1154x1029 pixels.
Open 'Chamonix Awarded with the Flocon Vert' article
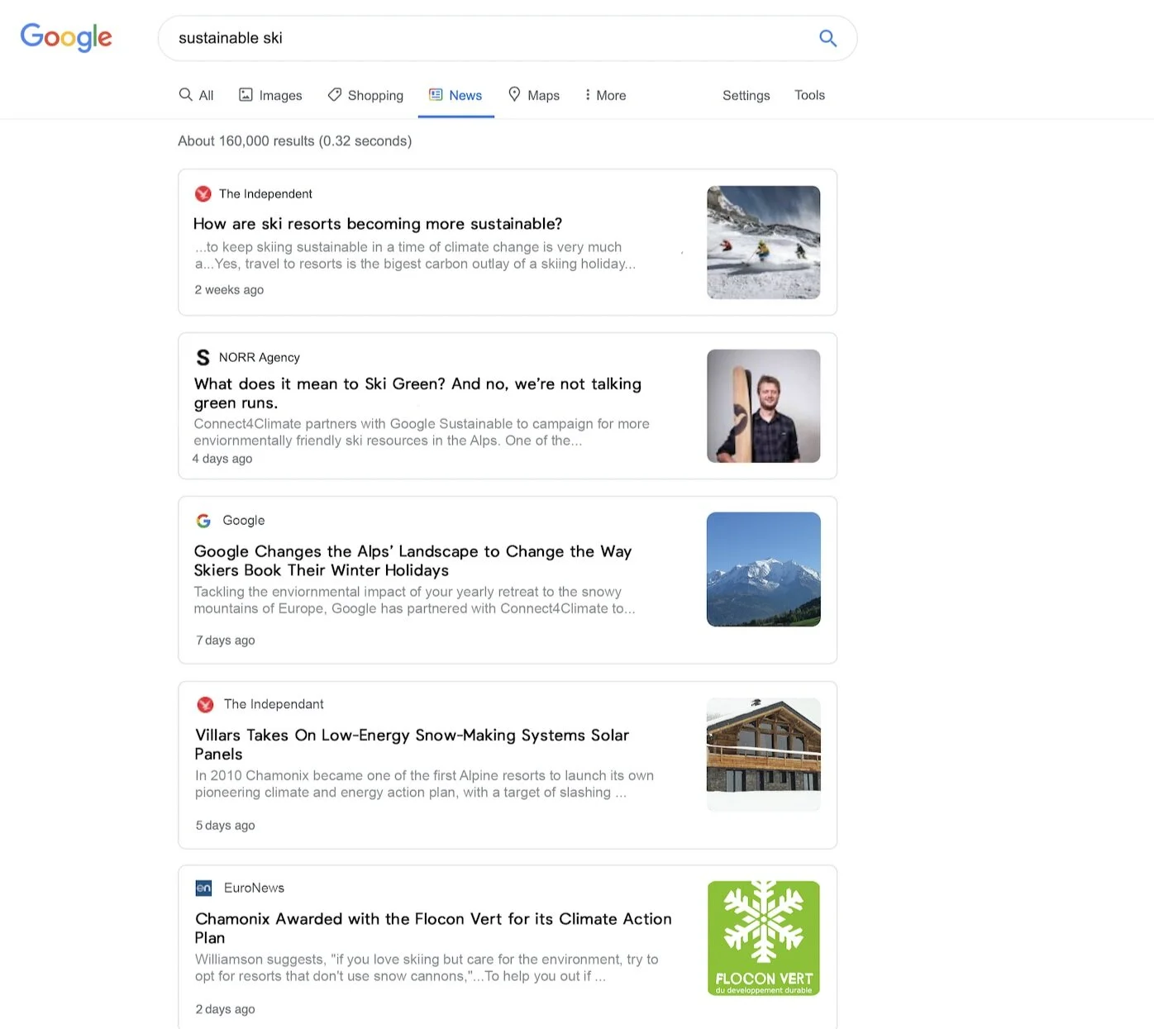click(433, 928)
